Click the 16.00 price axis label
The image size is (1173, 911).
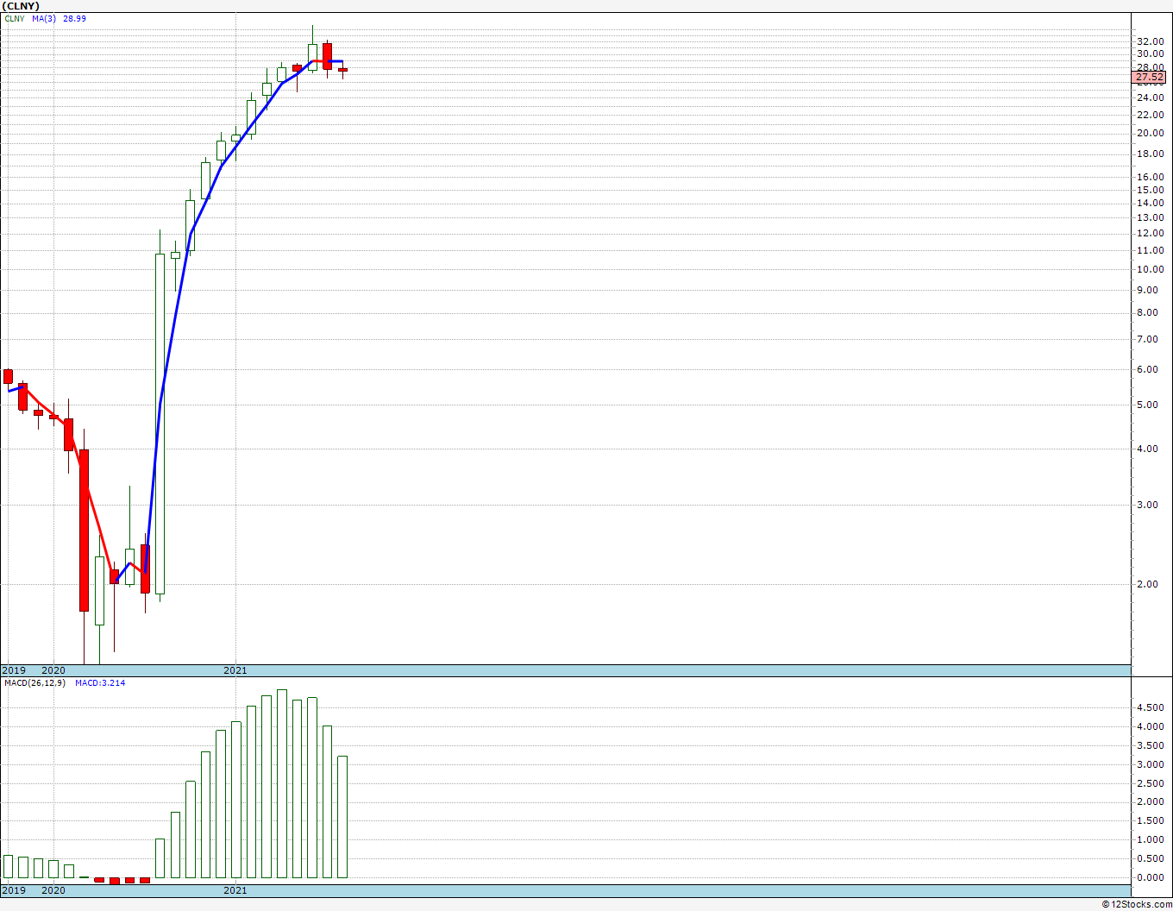(x=1151, y=178)
